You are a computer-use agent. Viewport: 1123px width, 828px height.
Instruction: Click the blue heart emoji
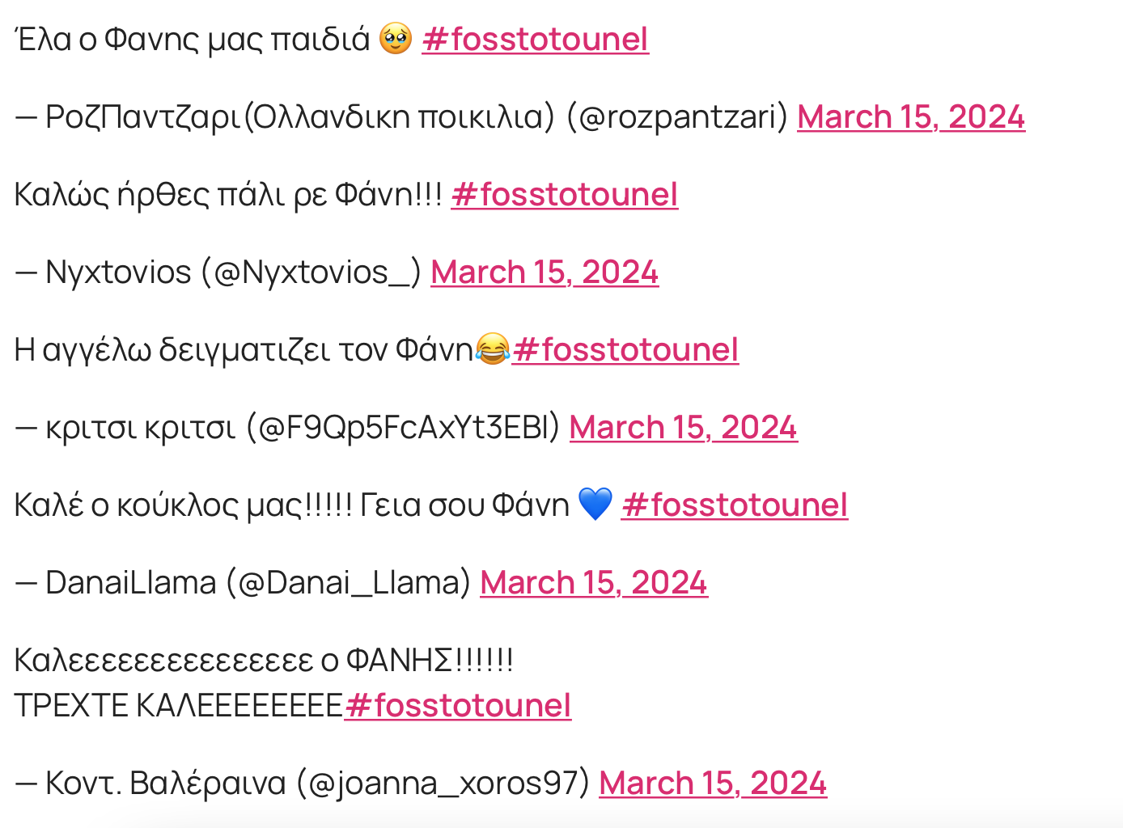click(x=595, y=504)
